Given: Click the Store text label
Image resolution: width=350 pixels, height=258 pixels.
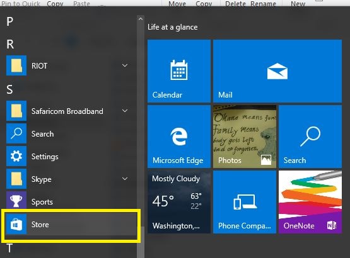Looking at the screenshot, I should [x=40, y=225].
